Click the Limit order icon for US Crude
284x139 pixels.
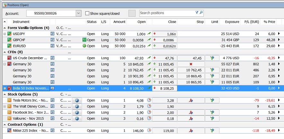[212, 58]
